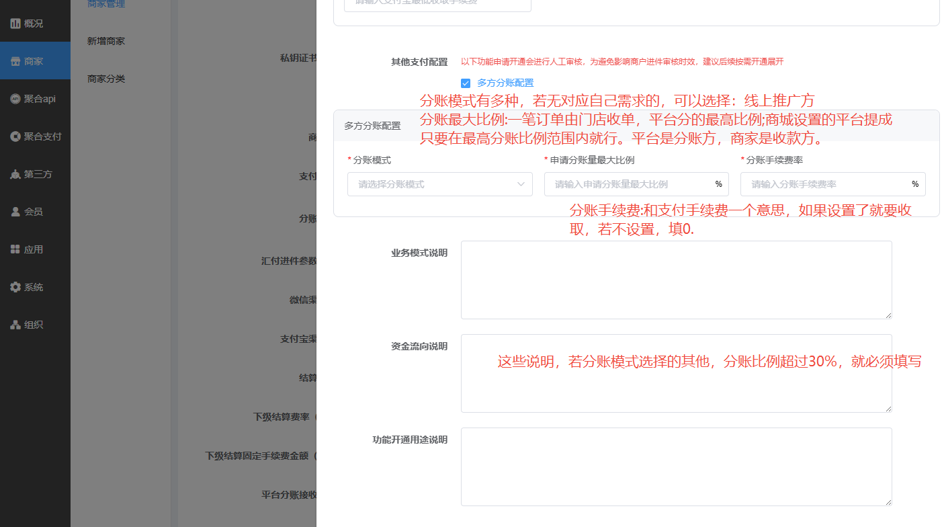The width and height of the screenshot is (942, 527).
Task: Click the 系统 settings gear icon
Action: 15,287
